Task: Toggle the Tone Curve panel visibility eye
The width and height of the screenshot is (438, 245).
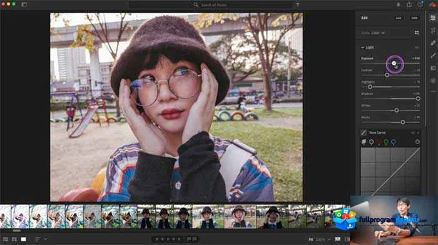Action: 413,133
